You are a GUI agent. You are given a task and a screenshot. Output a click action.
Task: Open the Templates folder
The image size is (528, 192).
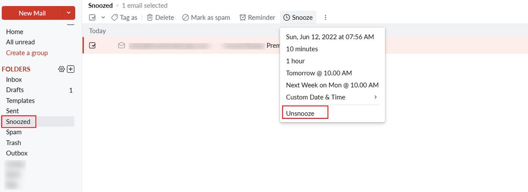(x=20, y=100)
